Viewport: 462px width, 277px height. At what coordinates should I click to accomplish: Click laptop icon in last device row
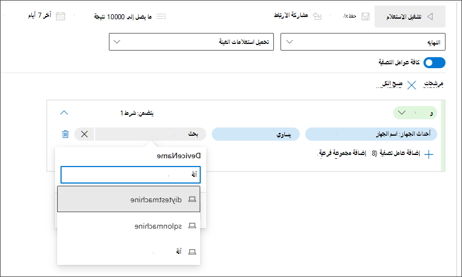pyautogui.click(x=192, y=252)
